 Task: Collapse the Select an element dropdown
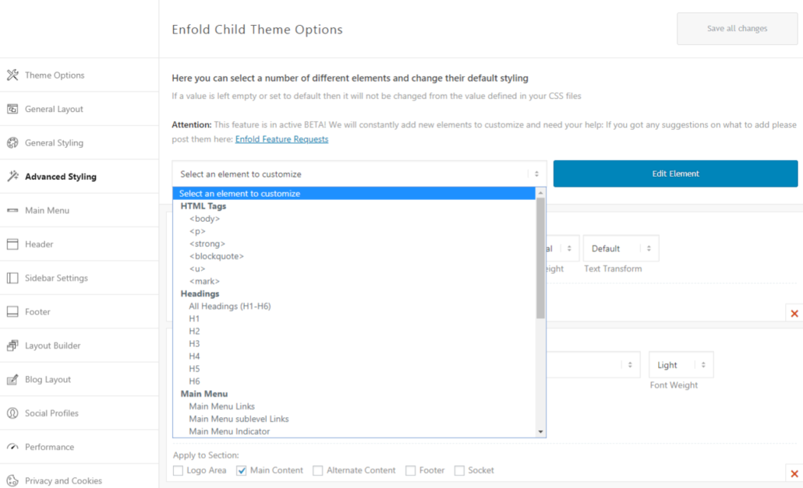click(359, 174)
